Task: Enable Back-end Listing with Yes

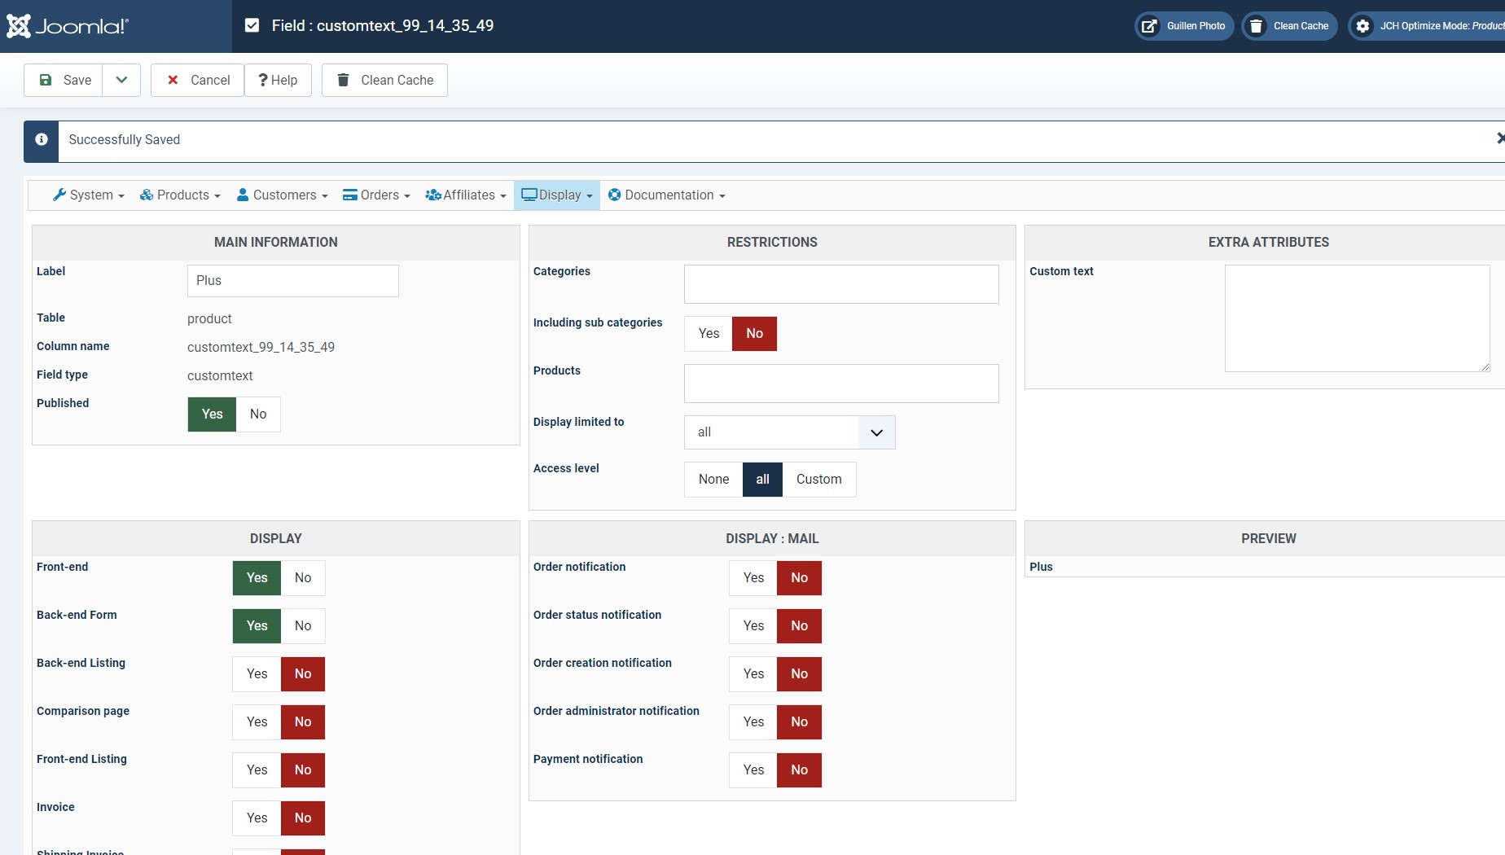Action: (257, 674)
